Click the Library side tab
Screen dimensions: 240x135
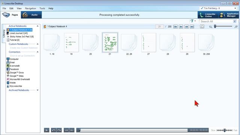point(4,33)
